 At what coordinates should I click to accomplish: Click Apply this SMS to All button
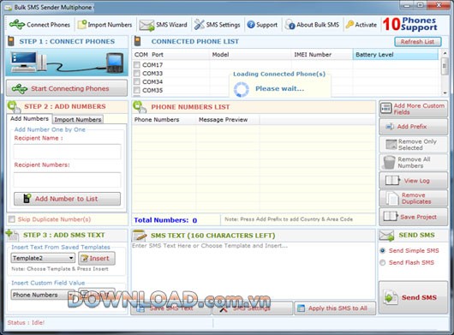click(x=335, y=308)
